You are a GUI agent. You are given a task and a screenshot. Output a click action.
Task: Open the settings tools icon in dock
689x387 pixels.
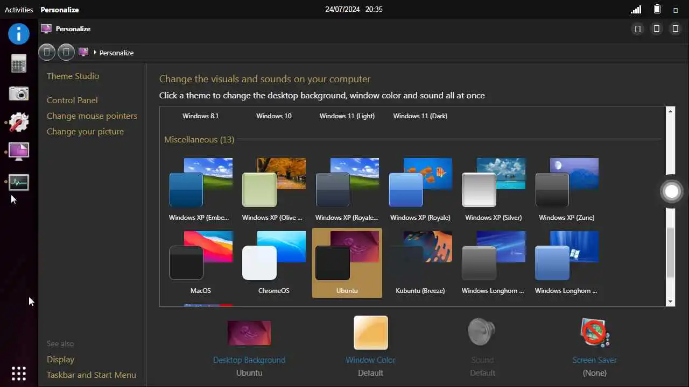tap(19, 123)
